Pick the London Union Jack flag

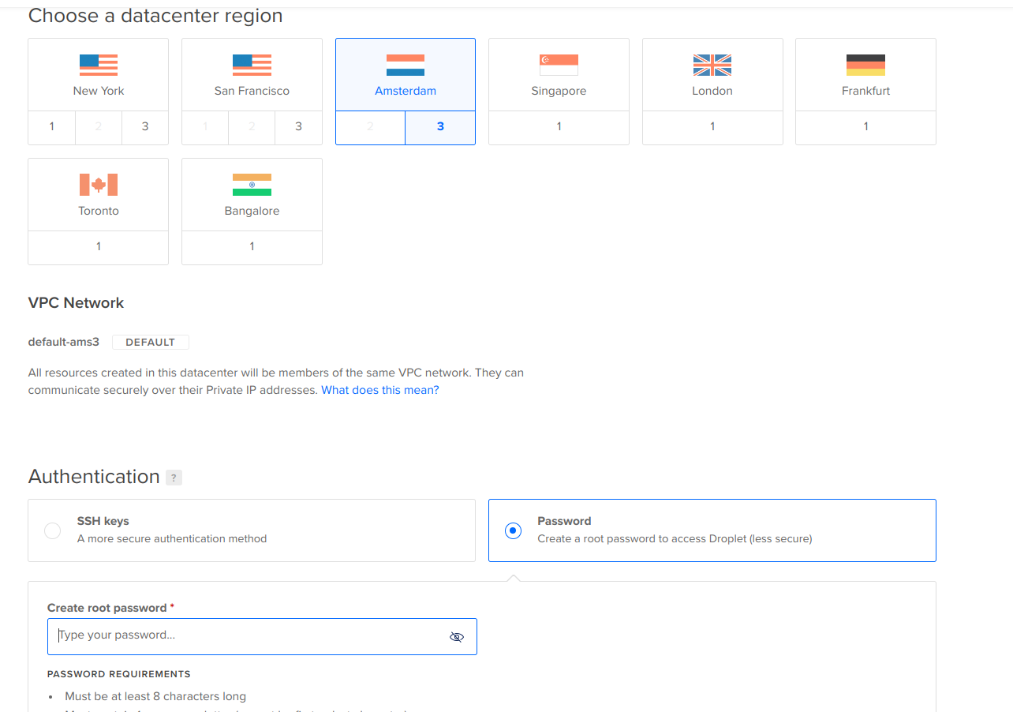(x=712, y=65)
